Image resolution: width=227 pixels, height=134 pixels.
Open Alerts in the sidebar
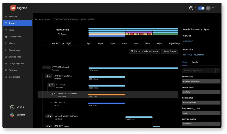pos(12,43)
